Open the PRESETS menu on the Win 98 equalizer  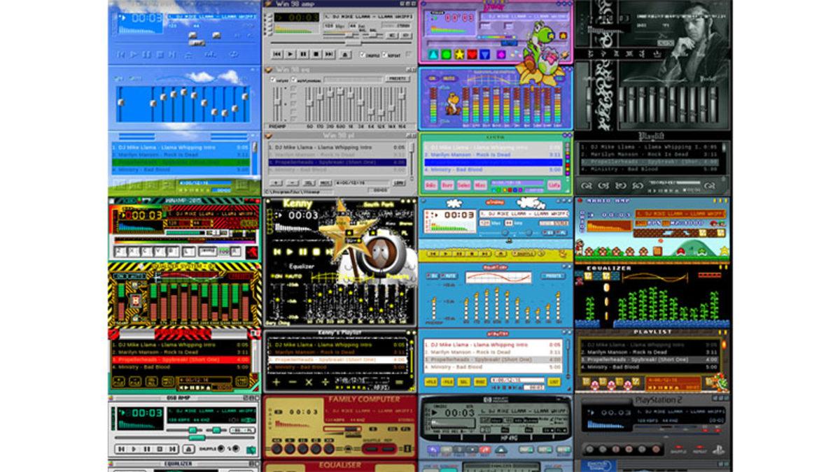point(398,78)
